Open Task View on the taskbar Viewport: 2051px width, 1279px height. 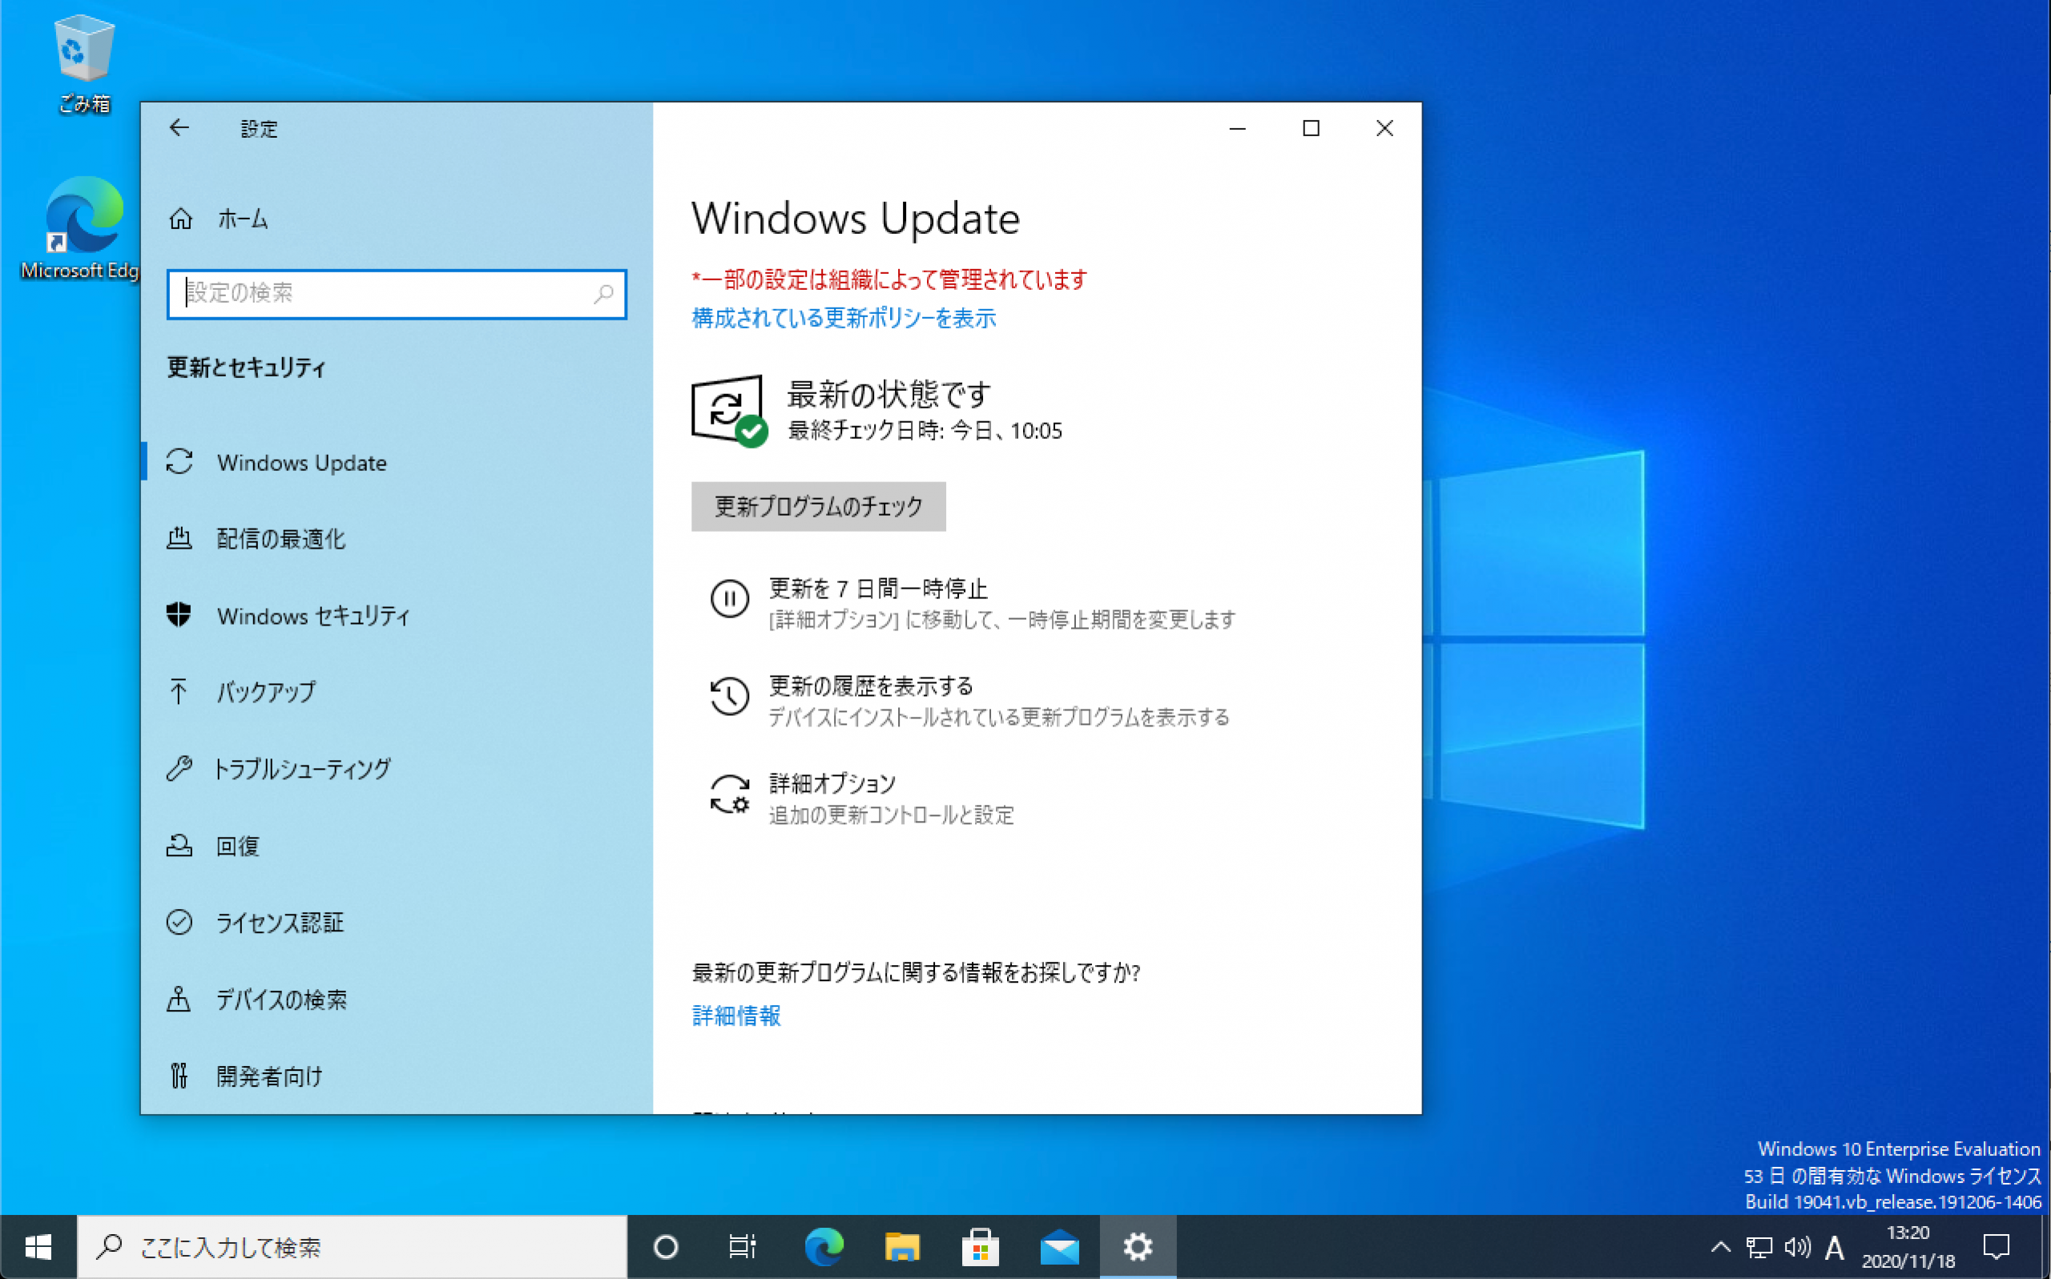tap(743, 1247)
